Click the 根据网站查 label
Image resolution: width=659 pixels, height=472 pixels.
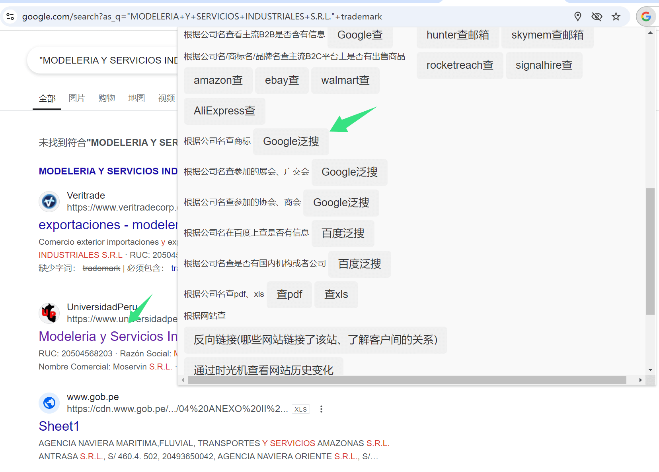coord(205,316)
